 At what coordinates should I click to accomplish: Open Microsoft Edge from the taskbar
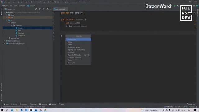pos(12,110)
